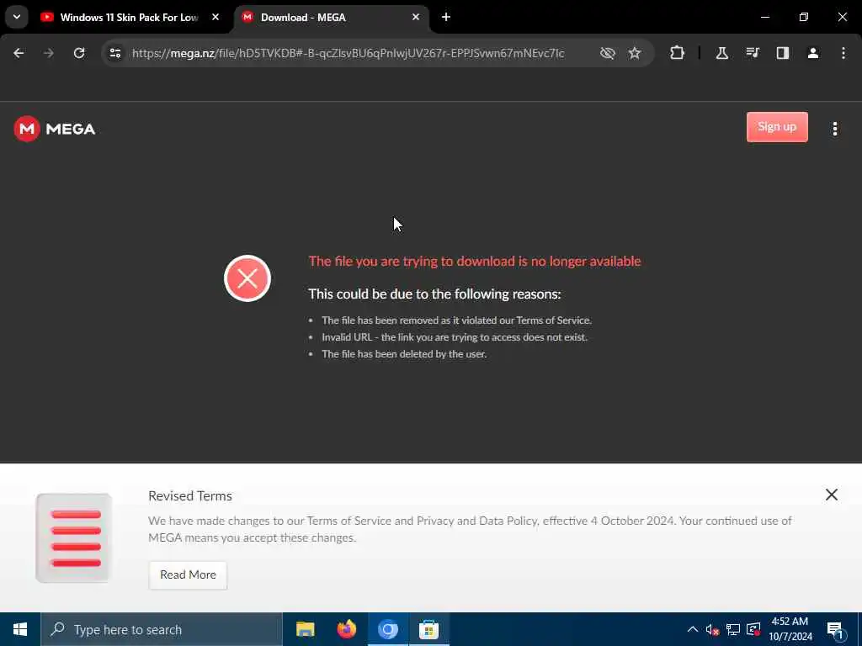Open a new browser tab
This screenshot has width=862, height=646.
click(x=446, y=17)
